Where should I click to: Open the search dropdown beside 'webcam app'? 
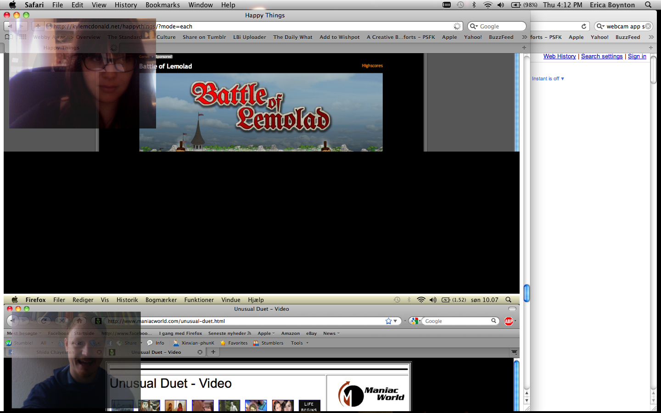600,27
